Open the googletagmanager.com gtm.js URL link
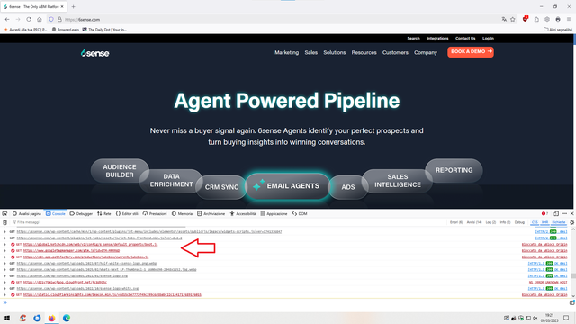This screenshot has width=576, height=324. (x=71, y=250)
